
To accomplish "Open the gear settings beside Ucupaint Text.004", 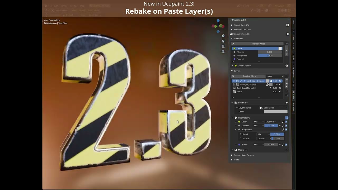I will click(x=288, y=34).
